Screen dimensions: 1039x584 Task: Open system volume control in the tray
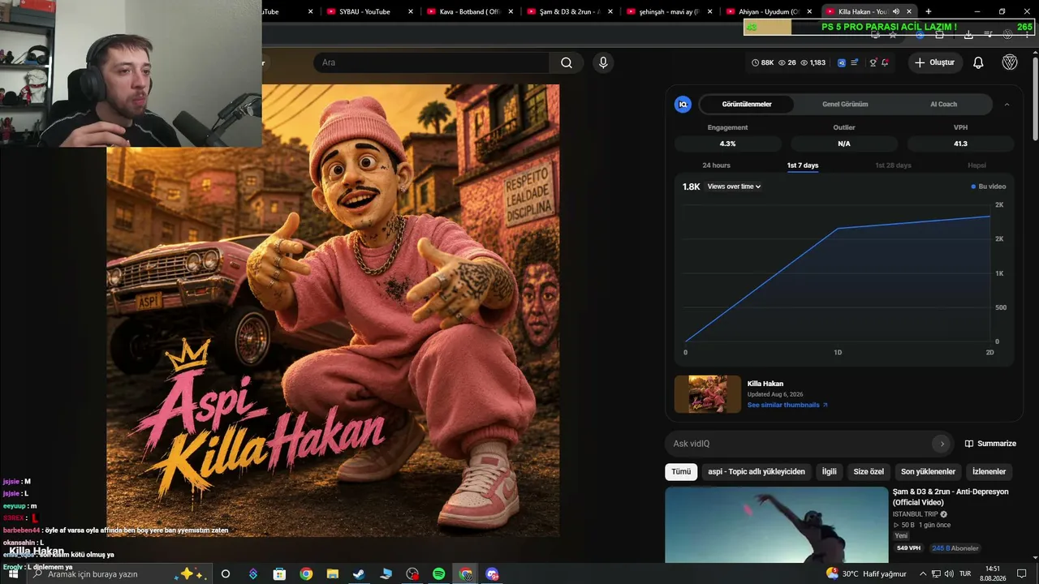click(x=948, y=573)
